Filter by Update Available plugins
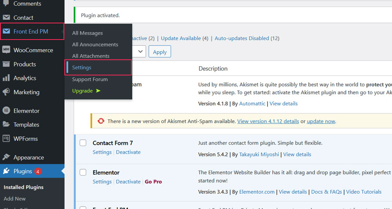Screen dimensions: 392x209 [181, 38]
